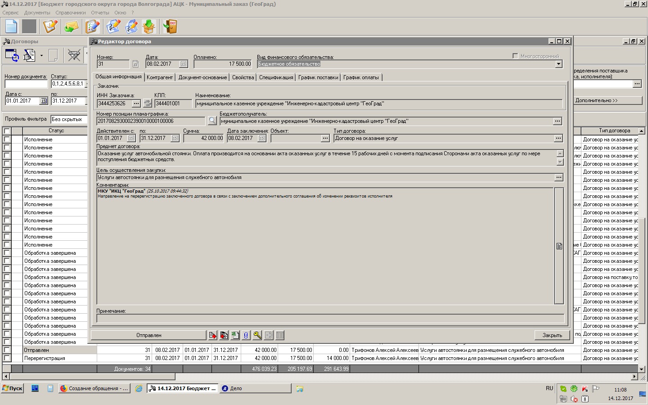This screenshot has width=648, height=405.
Task: Click the exit door icon in toolbar
Action: tap(170, 27)
